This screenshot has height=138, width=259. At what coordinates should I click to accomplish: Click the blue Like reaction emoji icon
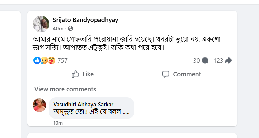pyautogui.click(x=37, y=61)
